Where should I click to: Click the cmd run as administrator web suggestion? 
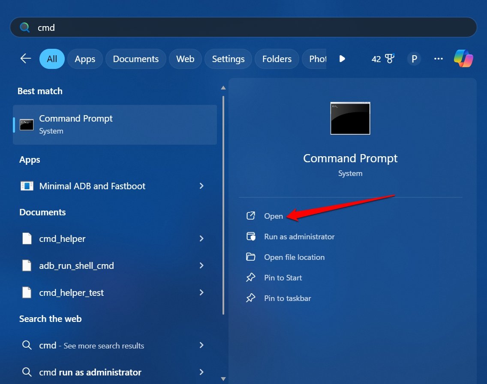coord(115,372)
